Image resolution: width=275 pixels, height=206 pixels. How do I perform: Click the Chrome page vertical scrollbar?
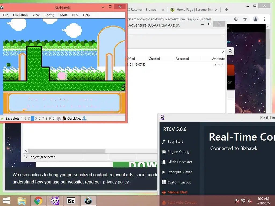tap(268, 44)
